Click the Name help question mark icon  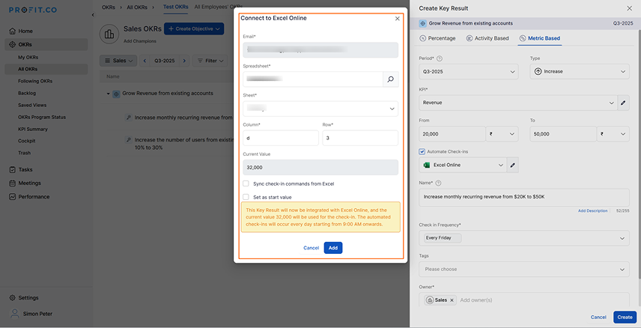(x=439, y=183)
